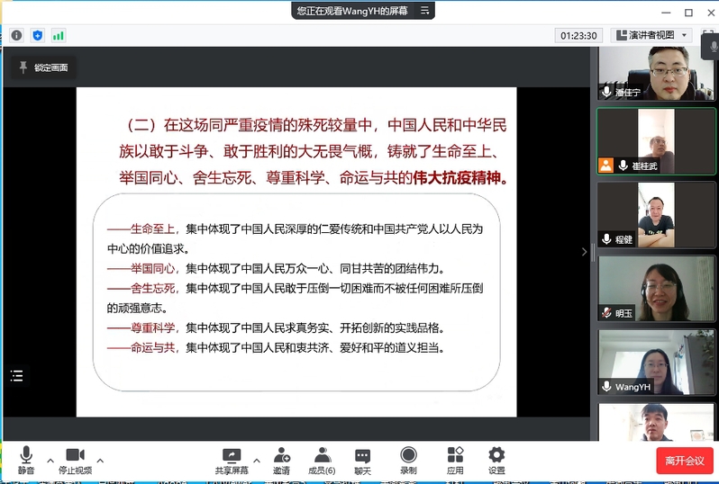Open the blue security shield icon

pos(37,35)
